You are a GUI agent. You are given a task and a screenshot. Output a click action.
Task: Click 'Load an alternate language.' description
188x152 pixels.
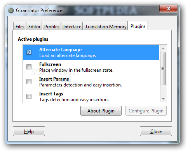(x=68, y=55)
